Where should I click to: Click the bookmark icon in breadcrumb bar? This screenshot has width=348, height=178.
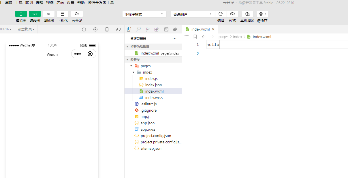(x=195, y=37)
